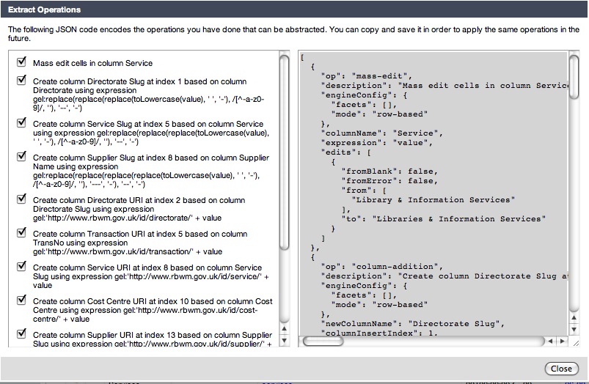Toggle Create column Cost Centre URI checkbox
The width and height of the screenshot is (589, 384).
point(21,300)
